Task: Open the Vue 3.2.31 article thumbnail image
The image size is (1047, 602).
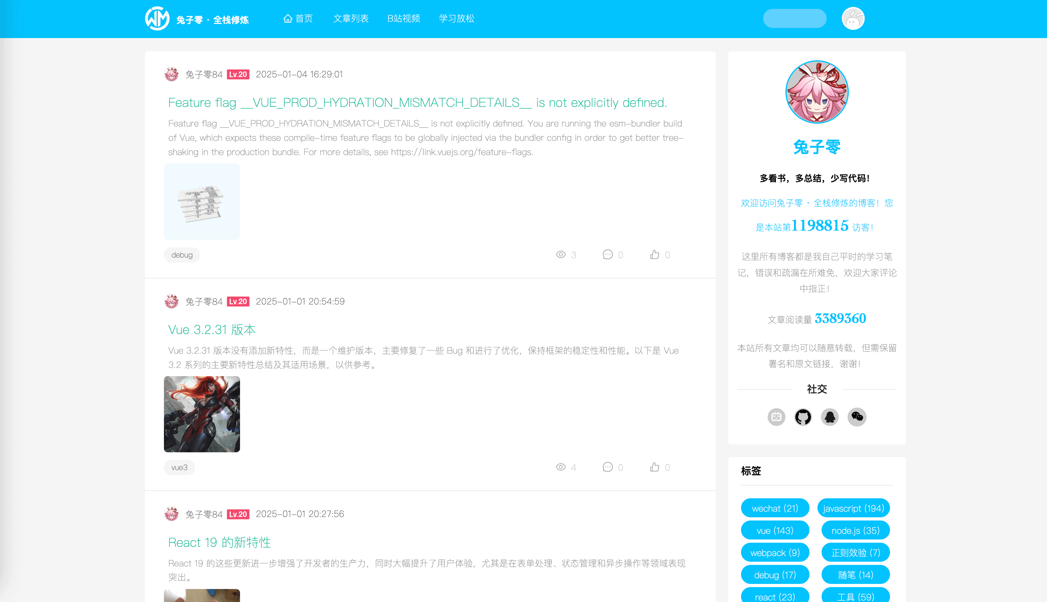Action: [202, 414]
